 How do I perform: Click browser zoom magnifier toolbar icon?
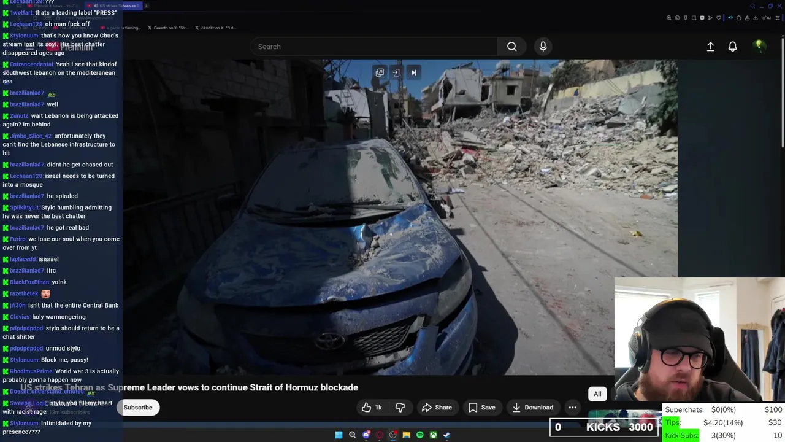coord(669,18)
